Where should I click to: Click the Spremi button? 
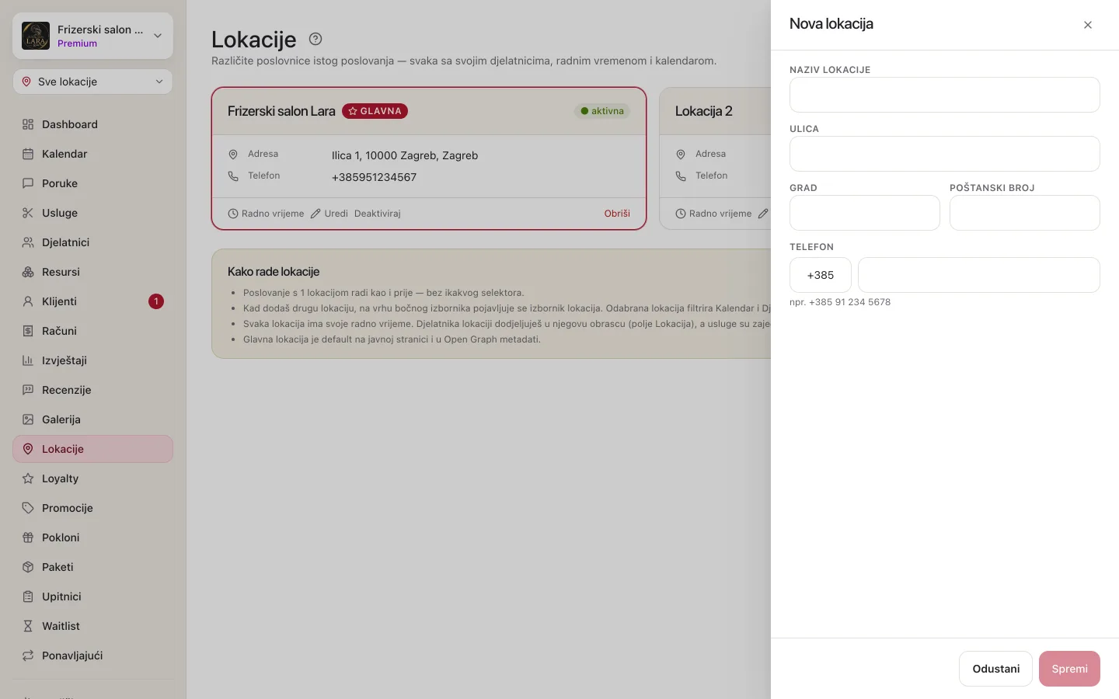click(x=1069, y=669)
